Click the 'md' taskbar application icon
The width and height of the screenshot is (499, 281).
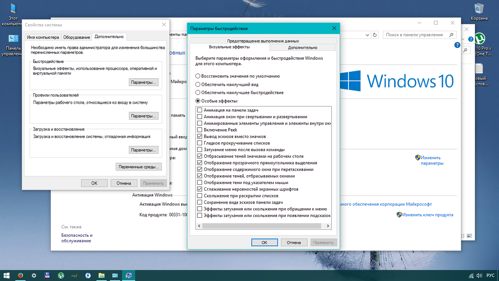tap(75, 276)
